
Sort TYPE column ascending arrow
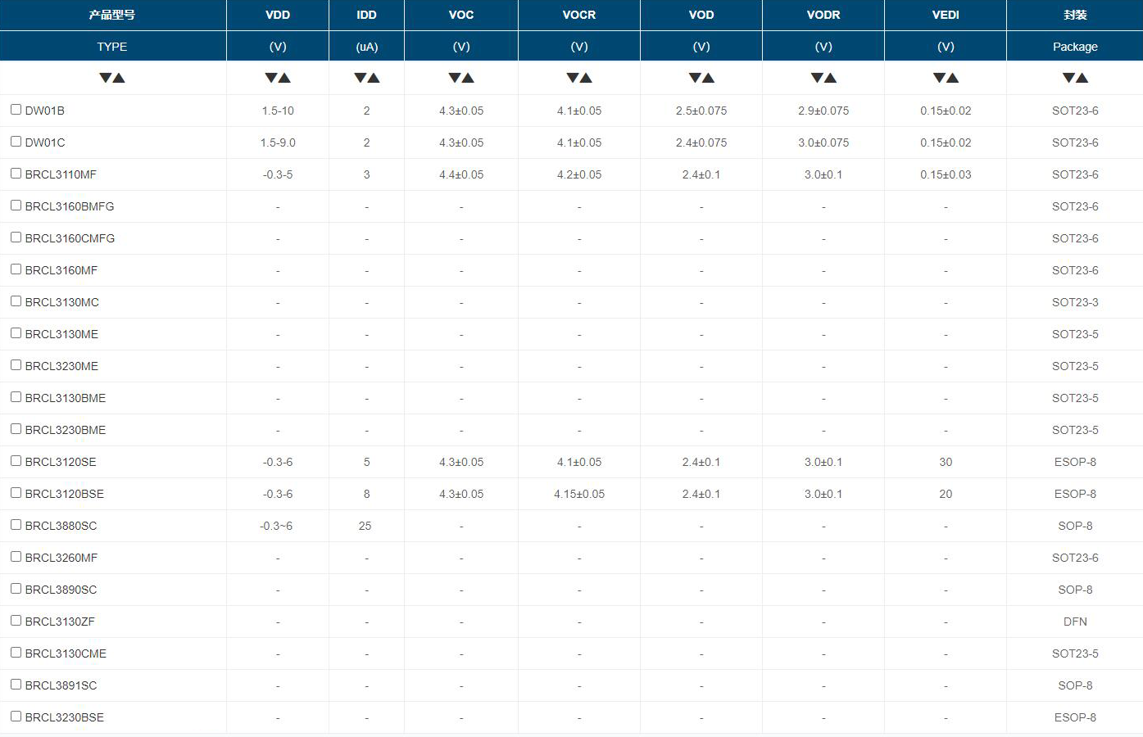coord(119,78)
